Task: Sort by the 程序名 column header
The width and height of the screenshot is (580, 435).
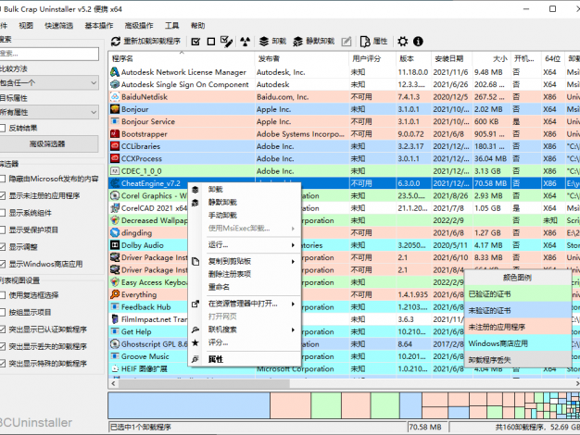Action: pos(182,58)
